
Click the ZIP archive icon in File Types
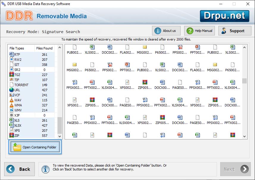click(x=12, y=135)
